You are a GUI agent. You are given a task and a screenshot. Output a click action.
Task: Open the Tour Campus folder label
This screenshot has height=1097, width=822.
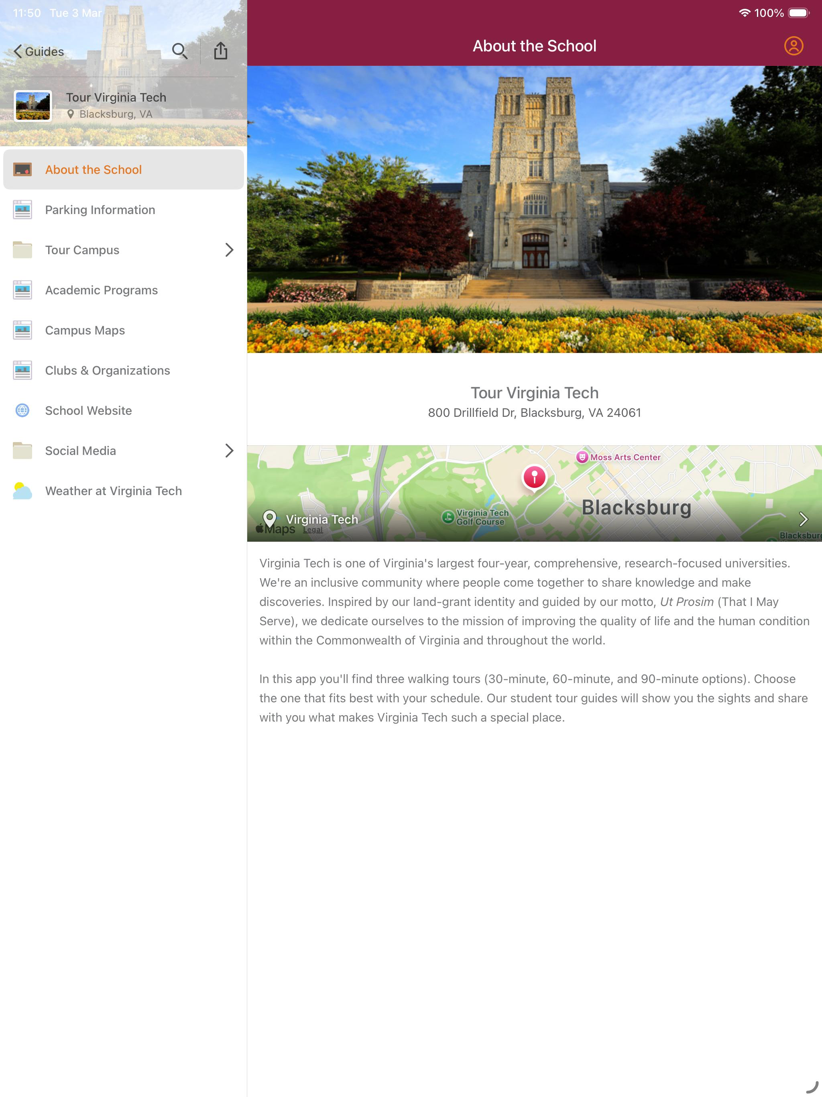(82, 250)
